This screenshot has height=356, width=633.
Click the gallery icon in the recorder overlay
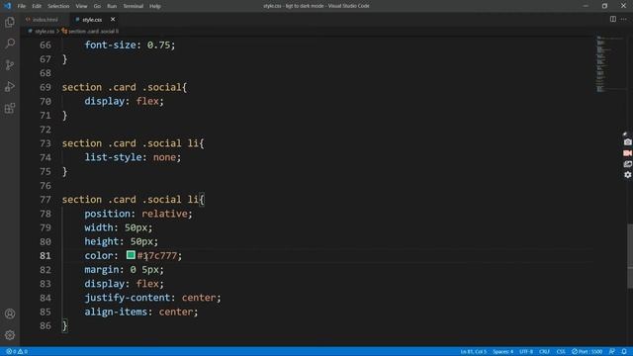627,164
